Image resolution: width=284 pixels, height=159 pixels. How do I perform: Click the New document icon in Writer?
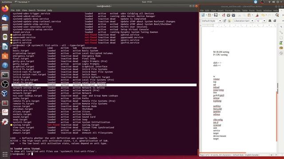coord(203,15)
